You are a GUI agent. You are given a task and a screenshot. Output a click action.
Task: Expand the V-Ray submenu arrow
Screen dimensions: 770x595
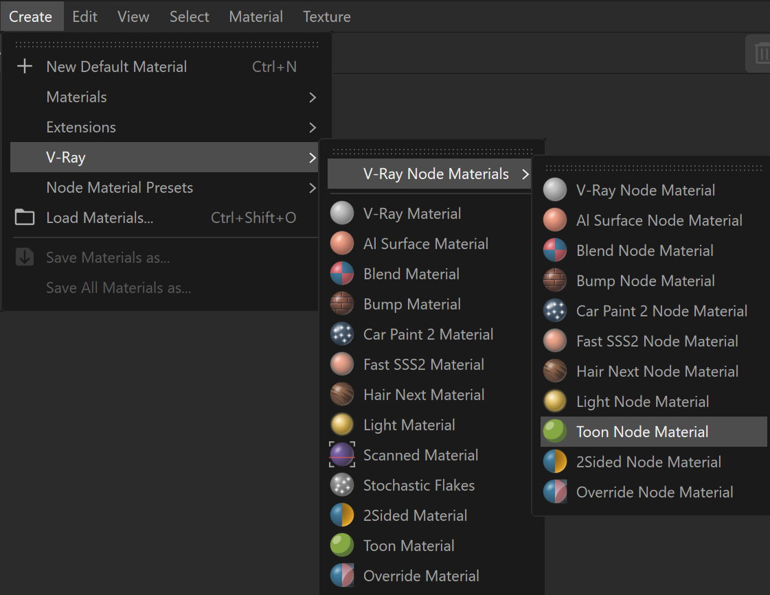[313, 157]
